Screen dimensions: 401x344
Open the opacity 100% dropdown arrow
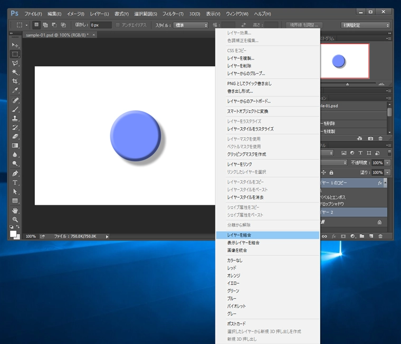(x=387, y=163)
